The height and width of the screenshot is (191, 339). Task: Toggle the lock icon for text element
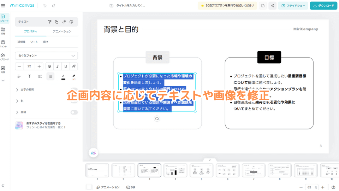tap(56, 22)
